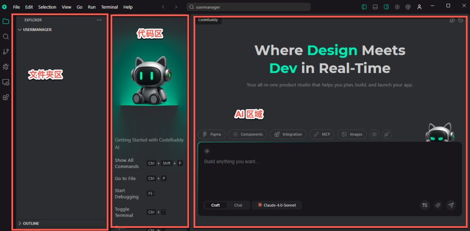The height and width of the screenshot is (231, 470).
Task: Go forward using the right navigation arrow
Action: pyautogui.click(x=176, y=7)
